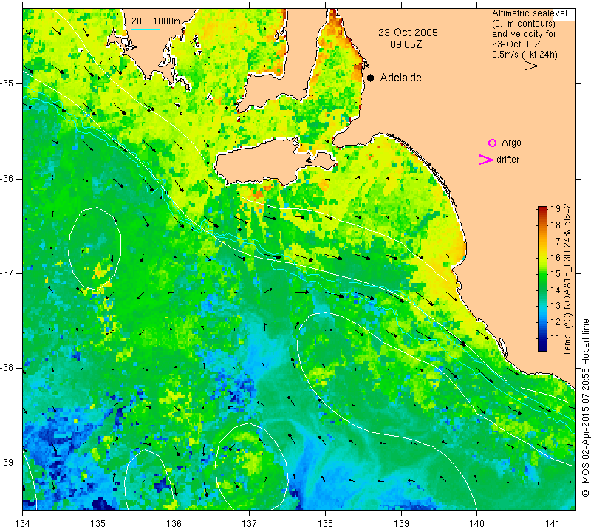Click the latitude axis label '-38'
The width and height of the screenshot is (591, 532).
[7, 368]
